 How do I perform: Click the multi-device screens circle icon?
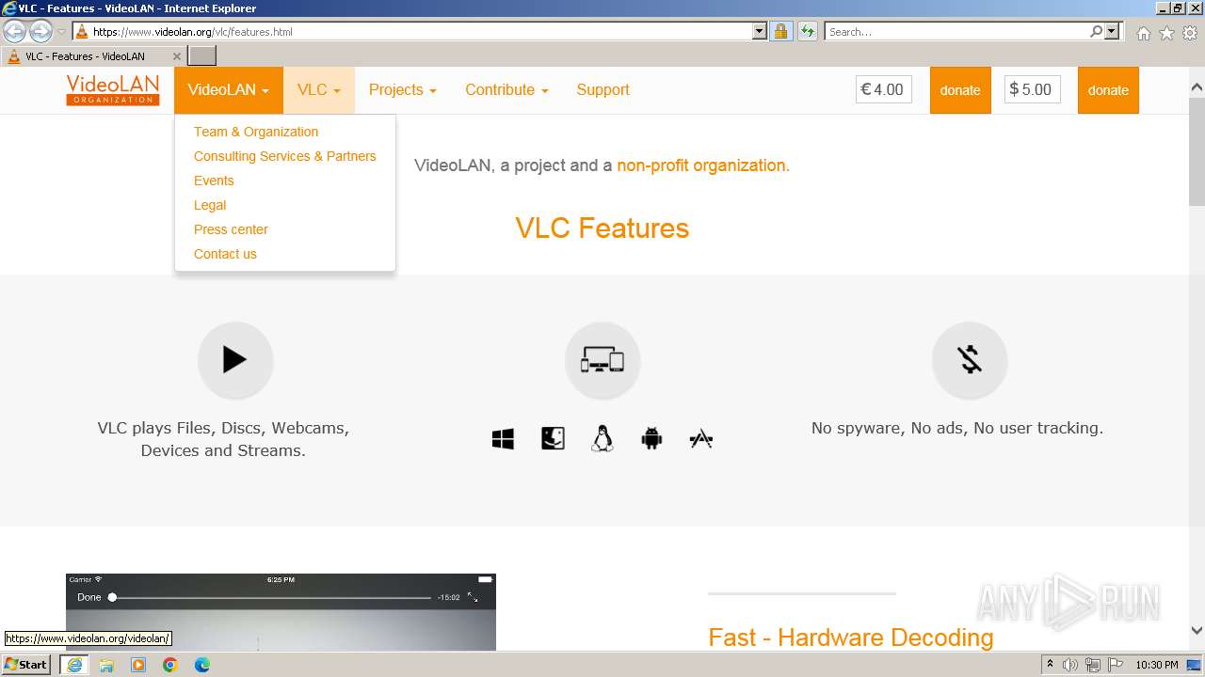click(602, 360)
